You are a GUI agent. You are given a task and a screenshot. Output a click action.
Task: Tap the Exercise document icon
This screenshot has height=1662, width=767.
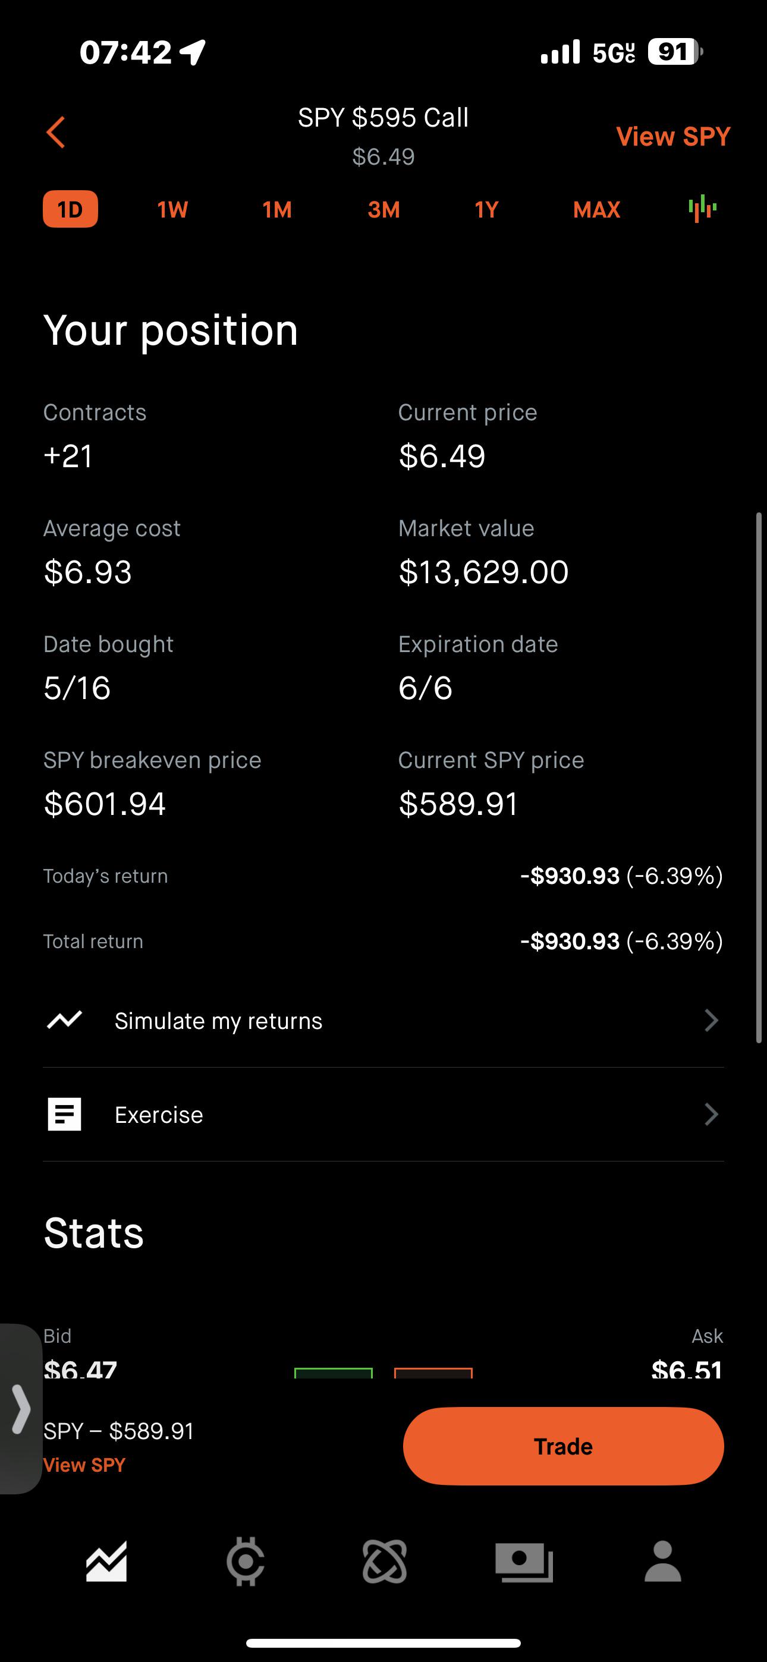[65, 1114]
